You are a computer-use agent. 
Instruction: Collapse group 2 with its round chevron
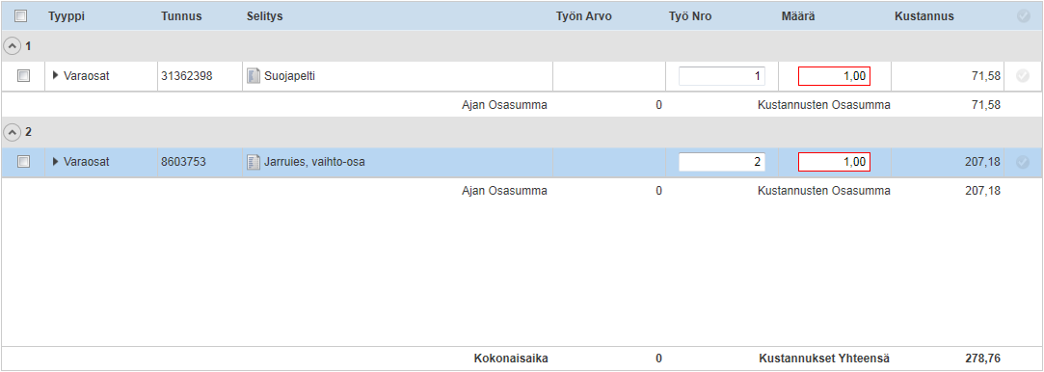(x=12, y=132)
